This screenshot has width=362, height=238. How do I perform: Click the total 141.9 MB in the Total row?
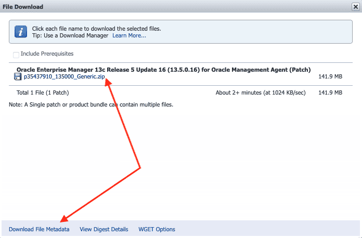(x=330, y=93)
